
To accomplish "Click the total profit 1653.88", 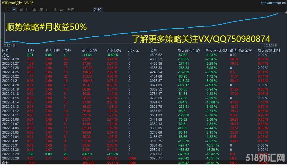I will click(88, 163).
